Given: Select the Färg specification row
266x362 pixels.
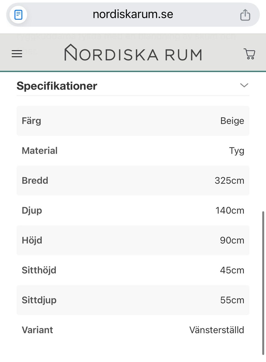Looking at the screenshot, I should (x=133, y=121).
